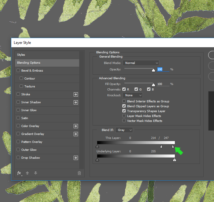The image size is (214, 202).
Task: Click the plus icon next to Stroke
Action: click(76, 94)
